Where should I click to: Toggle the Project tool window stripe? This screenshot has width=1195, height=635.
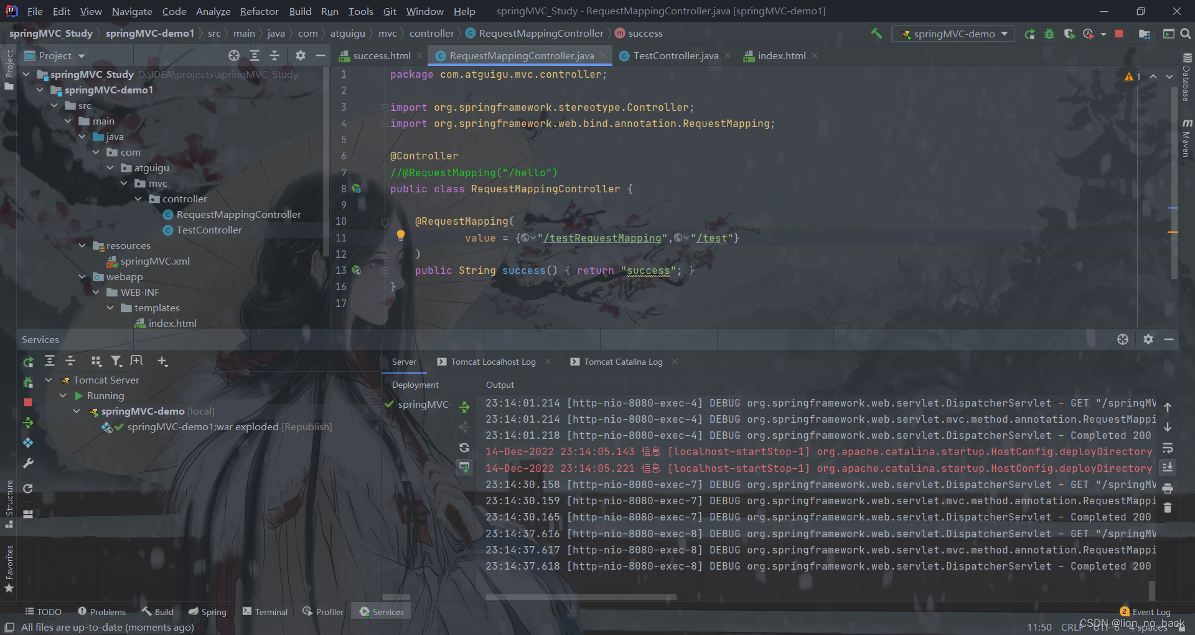tap(9, 69)
